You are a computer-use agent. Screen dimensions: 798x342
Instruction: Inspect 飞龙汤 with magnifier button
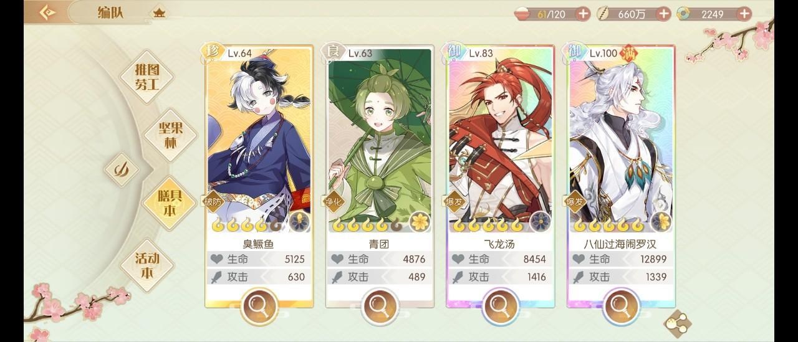click(x=499, y=305)
